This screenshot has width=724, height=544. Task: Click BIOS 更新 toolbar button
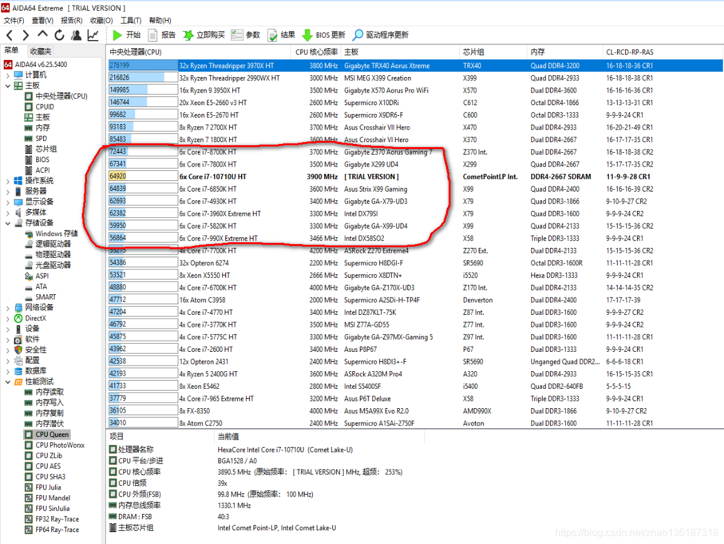(324, 35)
